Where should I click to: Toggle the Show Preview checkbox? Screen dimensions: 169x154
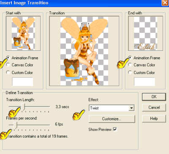(x=115, y=129)
